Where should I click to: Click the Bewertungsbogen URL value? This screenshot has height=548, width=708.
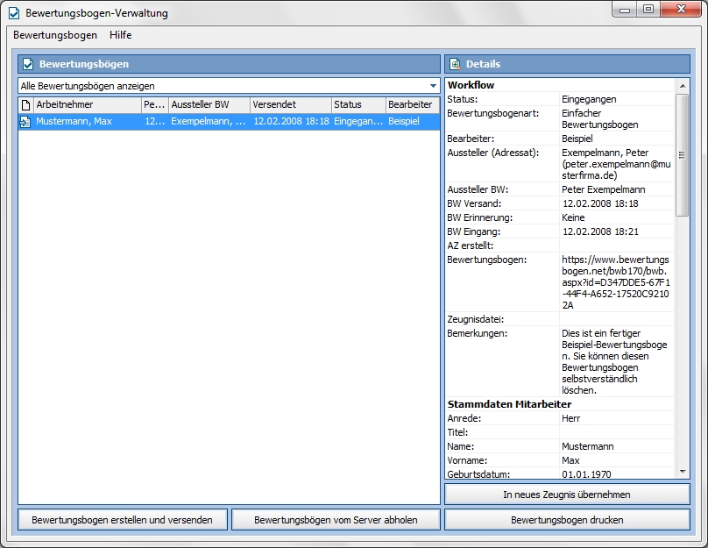[x=616, y=282]
